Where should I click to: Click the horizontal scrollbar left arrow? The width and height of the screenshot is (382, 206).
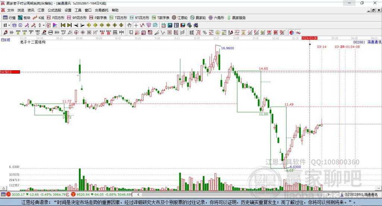[138, 194]
